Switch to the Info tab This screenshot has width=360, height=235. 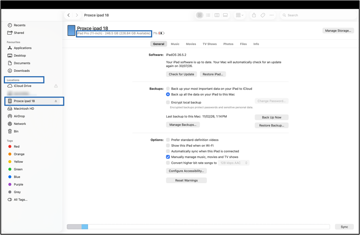[x=256, y=44]
